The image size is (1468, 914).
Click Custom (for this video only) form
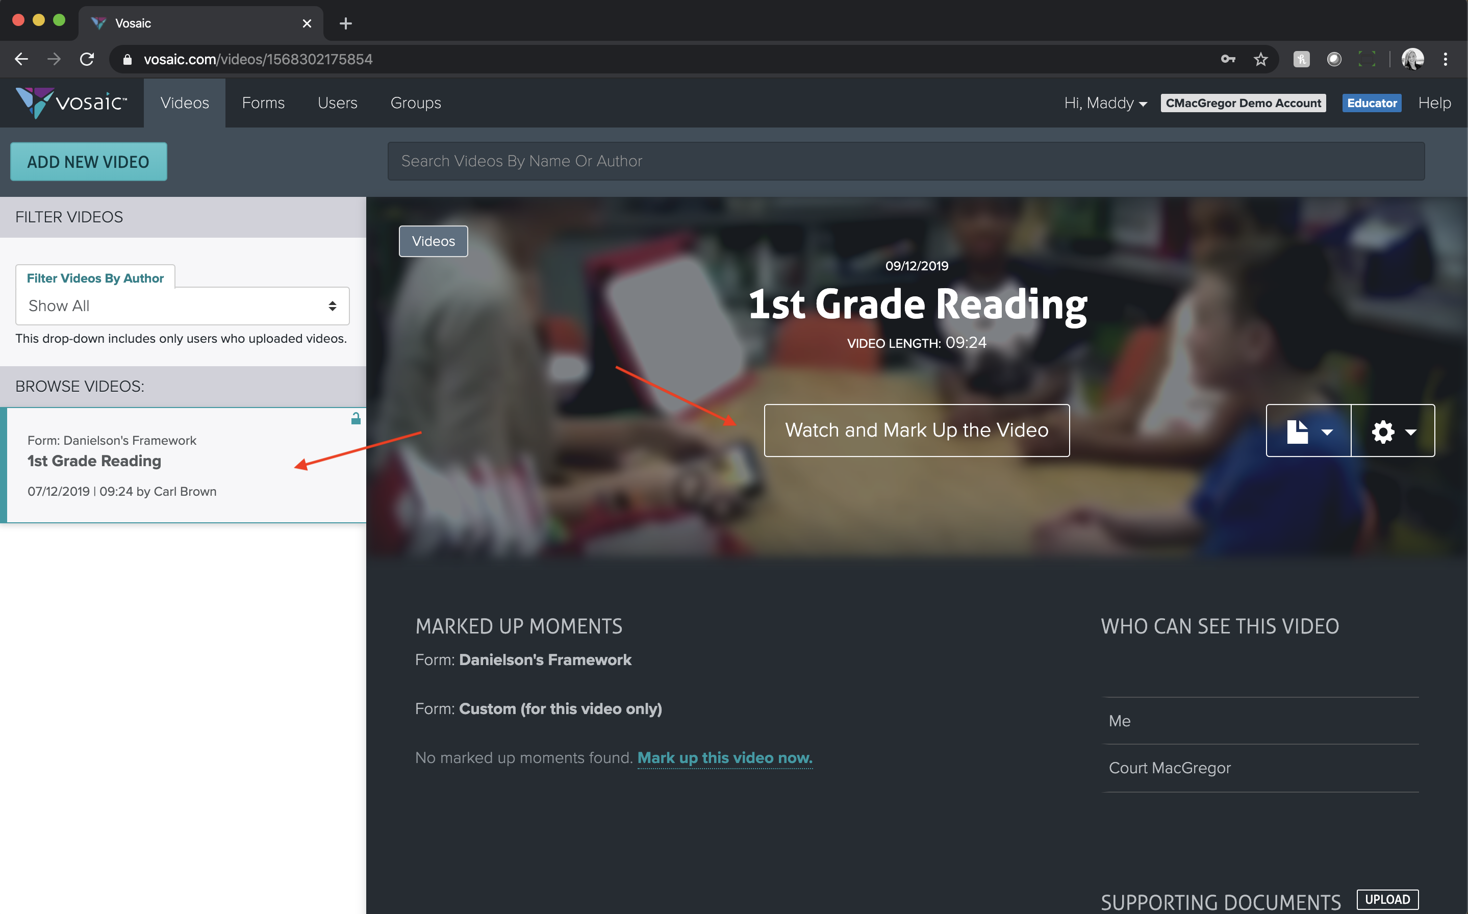[560, 708]
